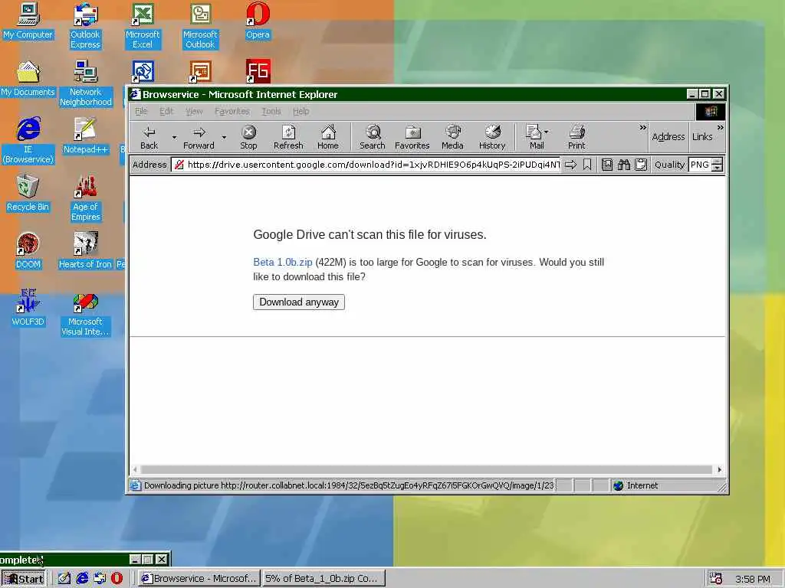Select the Hearts of Iron desktop shortcut

(85, 250)
